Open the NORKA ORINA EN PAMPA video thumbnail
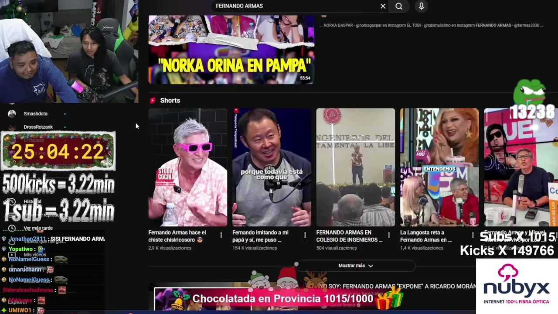This screenshot has height=314, width=558. click(x=231, y=50)
